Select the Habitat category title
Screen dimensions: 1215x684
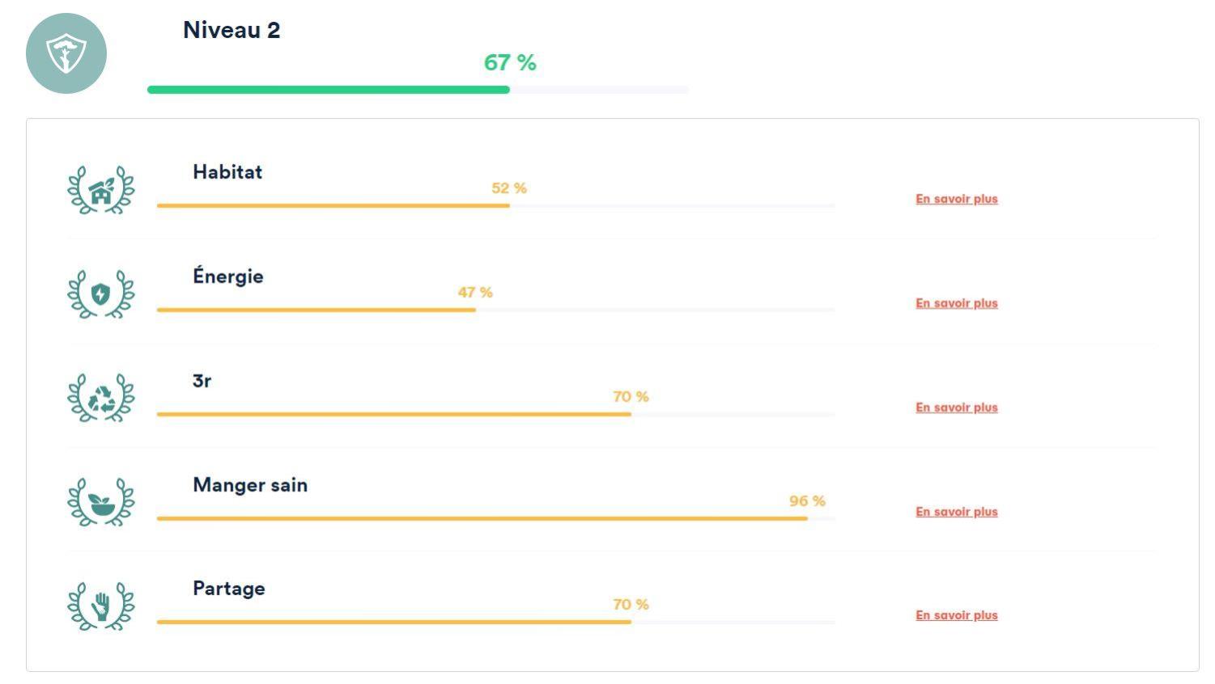227,172
